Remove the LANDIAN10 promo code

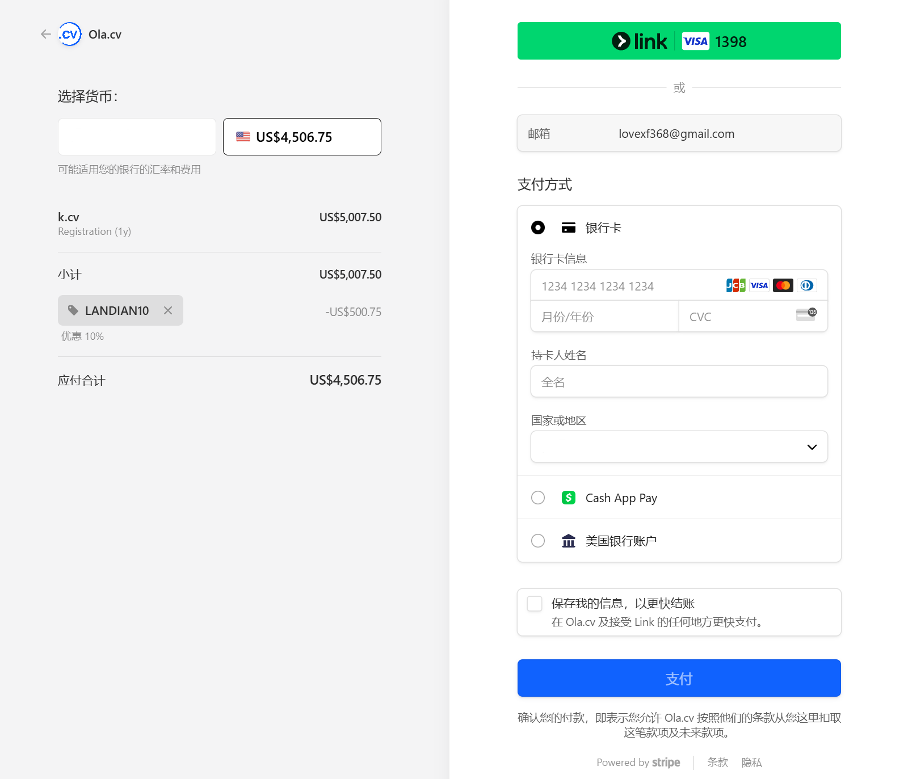[x=168, y=310]
